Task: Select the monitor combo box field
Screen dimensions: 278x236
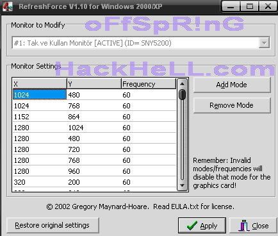Action: coord(141,43)
